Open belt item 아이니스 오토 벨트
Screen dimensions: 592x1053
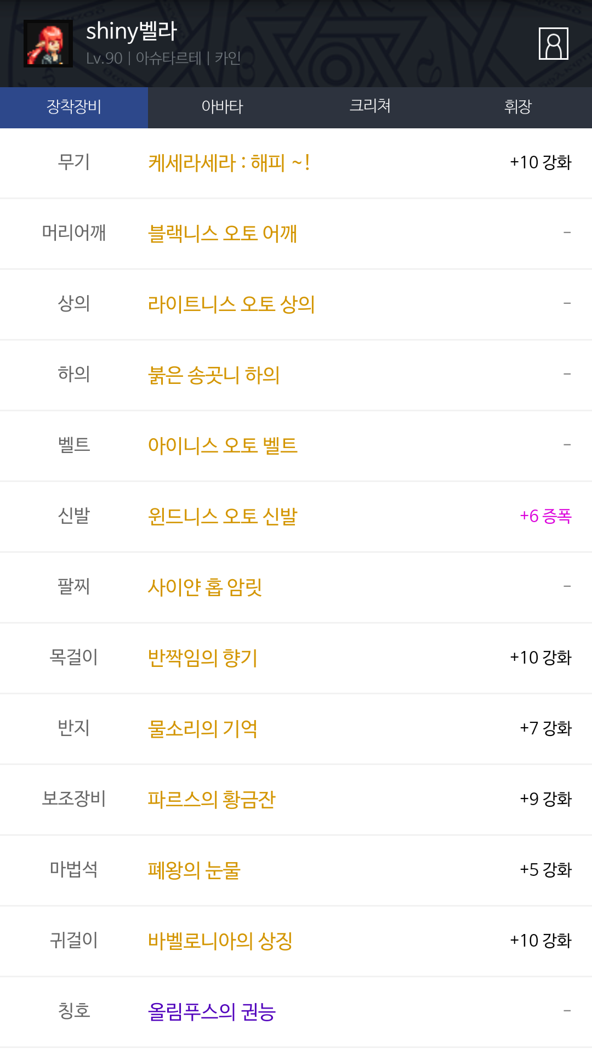click(222, 446)
